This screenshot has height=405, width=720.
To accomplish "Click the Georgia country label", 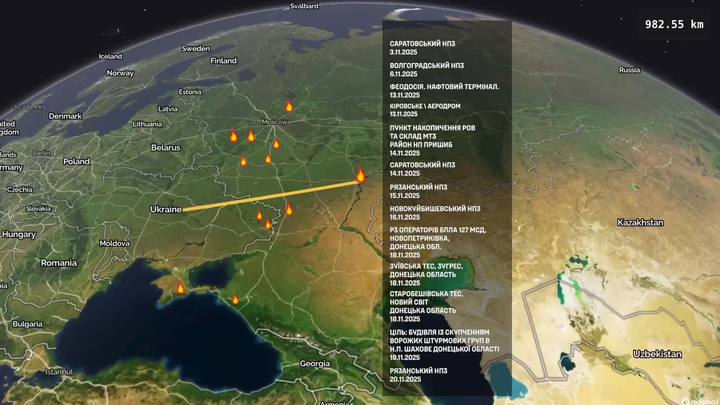I will pyautogui.click(x=315, y=364).
